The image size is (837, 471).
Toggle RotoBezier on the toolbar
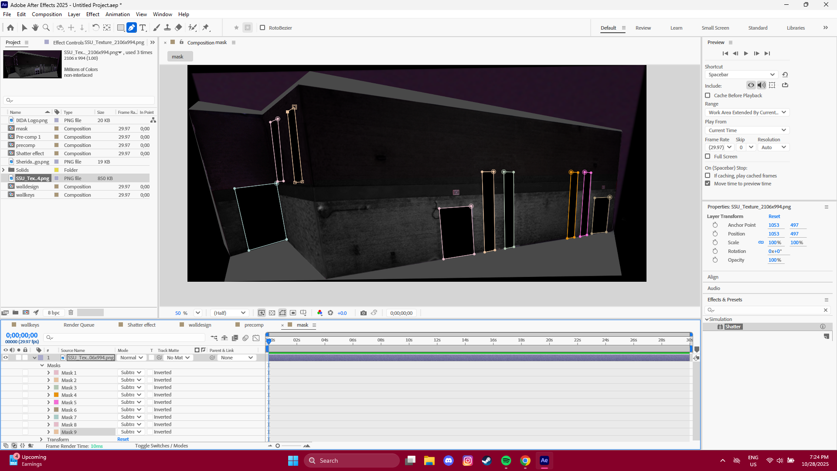(262, 27)
